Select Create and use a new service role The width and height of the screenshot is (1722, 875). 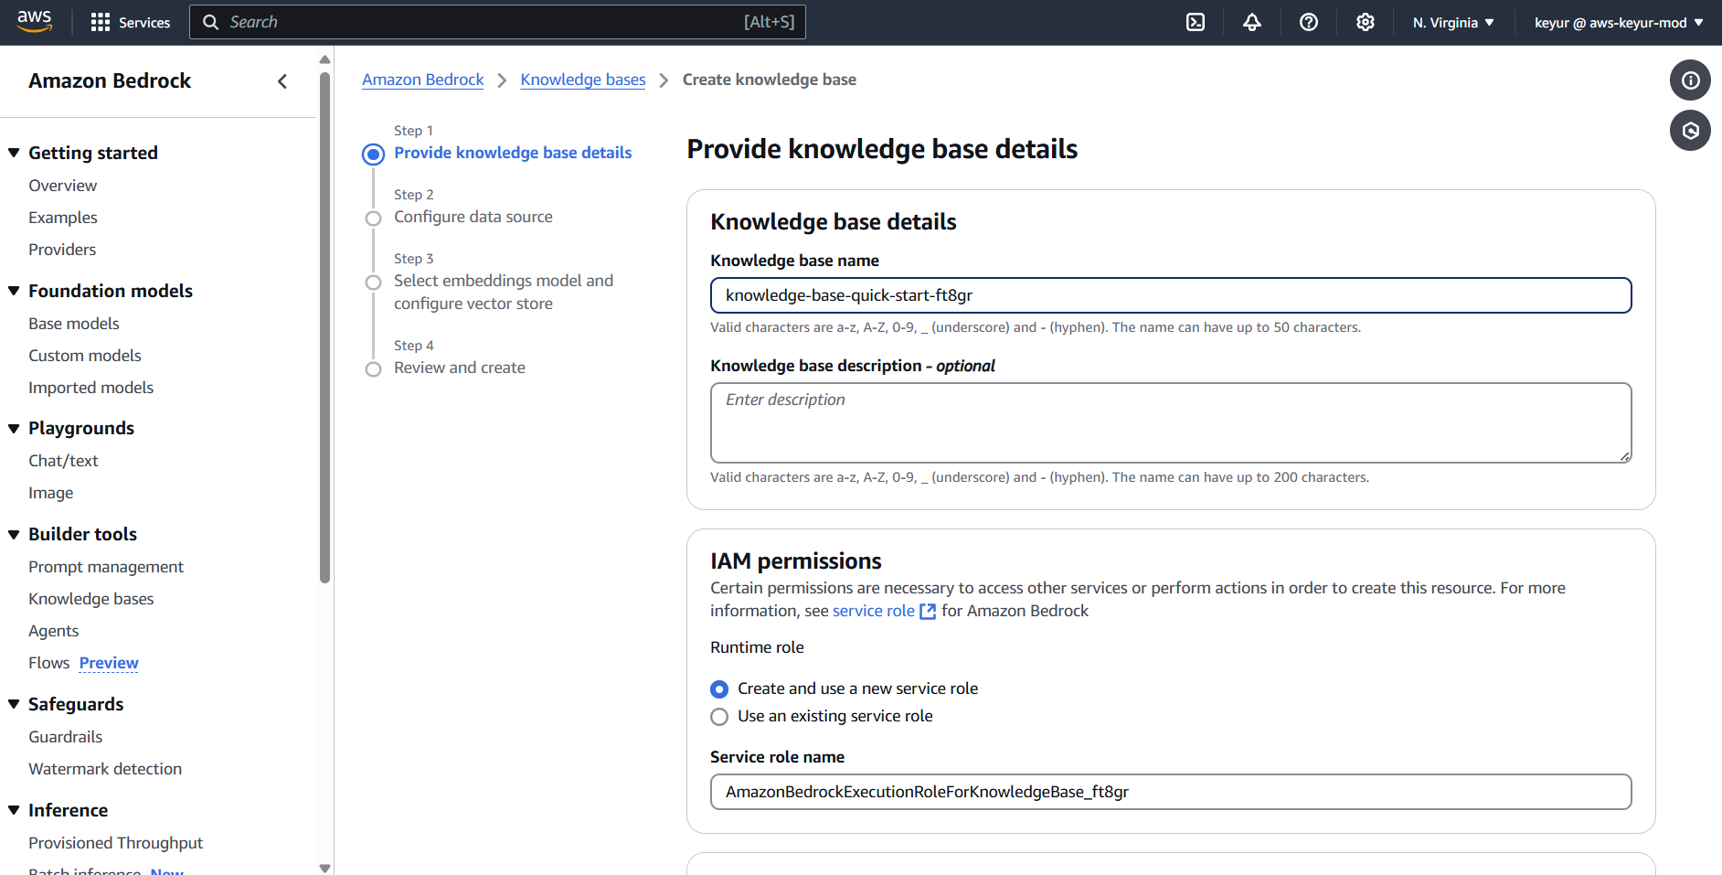click(x=719, y=689)
